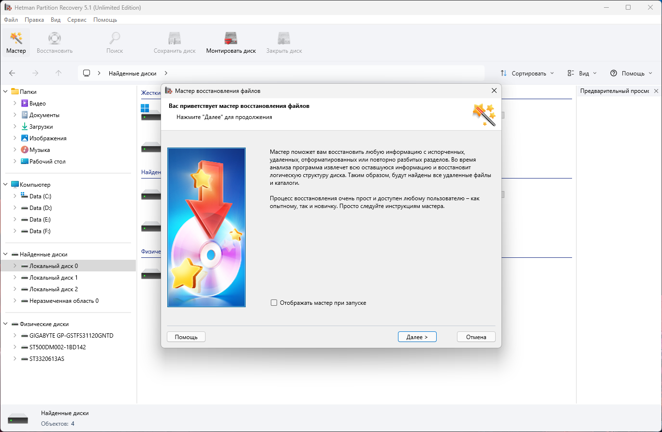Click the back navigation arrow
The image size is (662, 432).
[x=12, y=73]
